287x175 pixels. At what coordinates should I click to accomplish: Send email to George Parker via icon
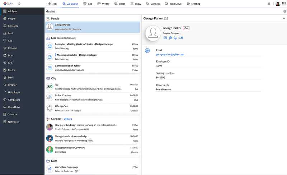165,38
